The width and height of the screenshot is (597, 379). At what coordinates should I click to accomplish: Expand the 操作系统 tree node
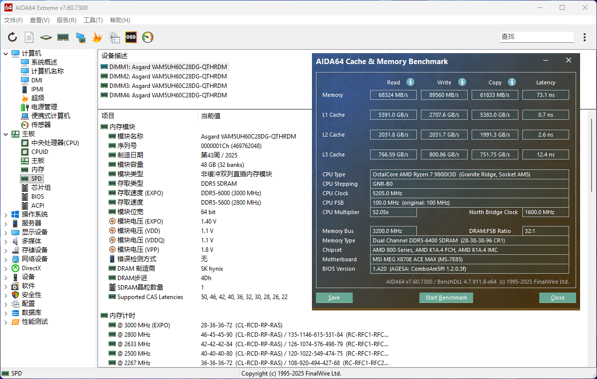point(5,215)
